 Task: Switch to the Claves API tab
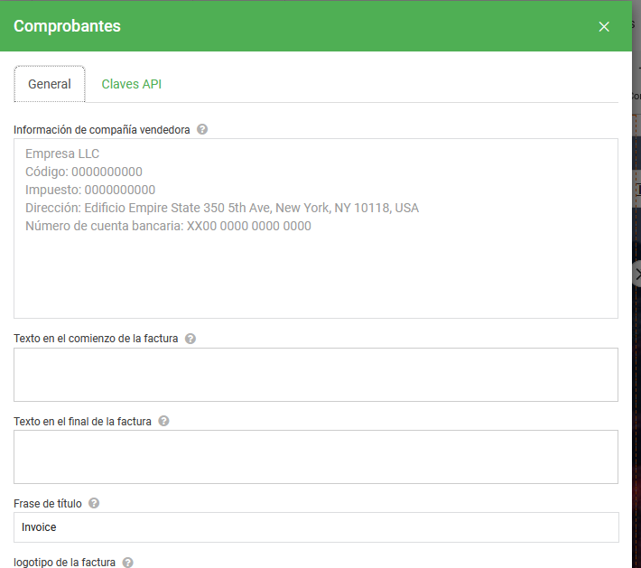pyautogui.click(x=131, y=84)
